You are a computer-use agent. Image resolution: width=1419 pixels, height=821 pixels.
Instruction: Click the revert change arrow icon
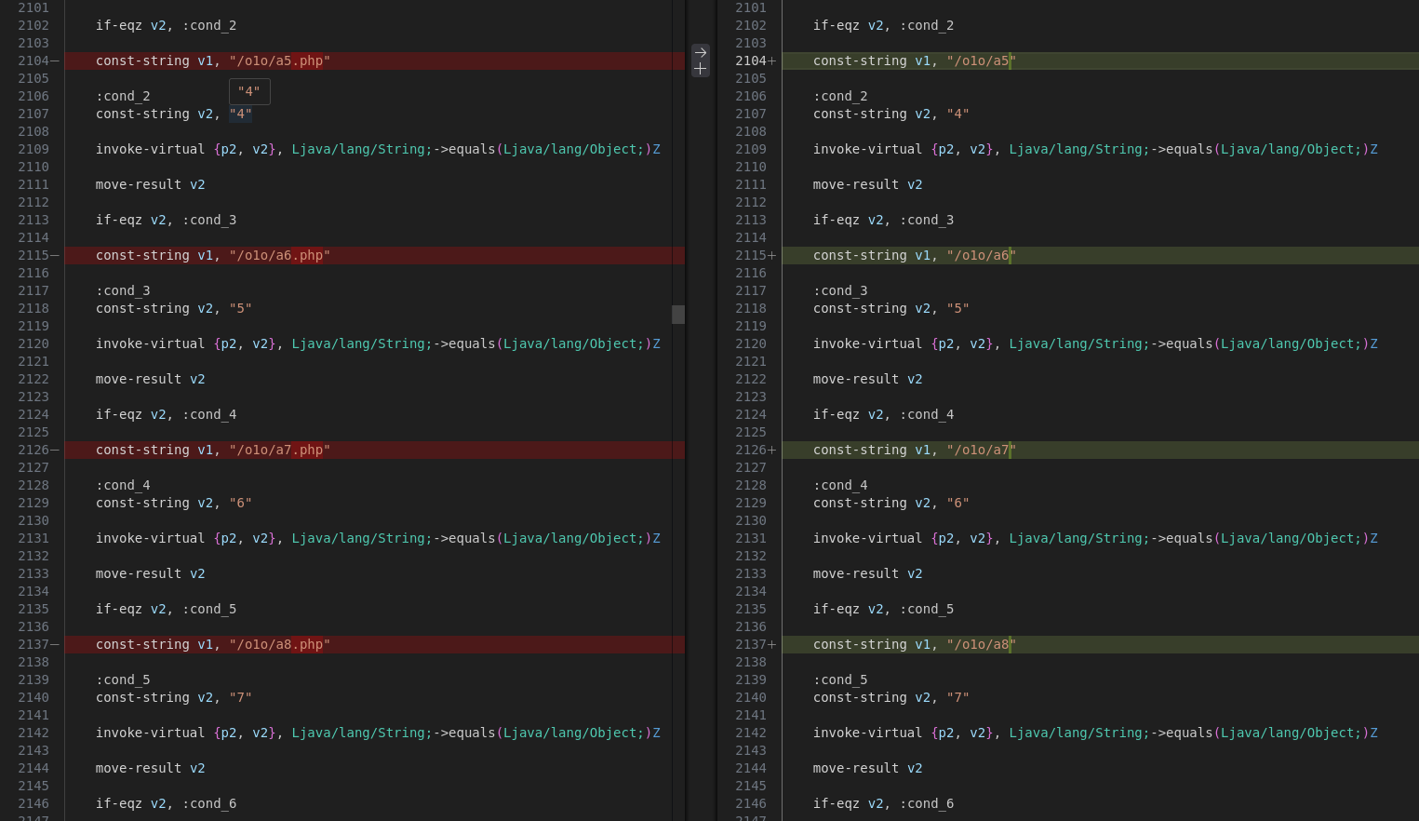click(701, 52)
